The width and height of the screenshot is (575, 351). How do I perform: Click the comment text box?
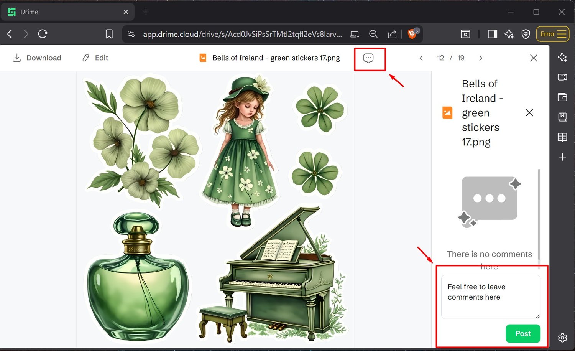491,297
